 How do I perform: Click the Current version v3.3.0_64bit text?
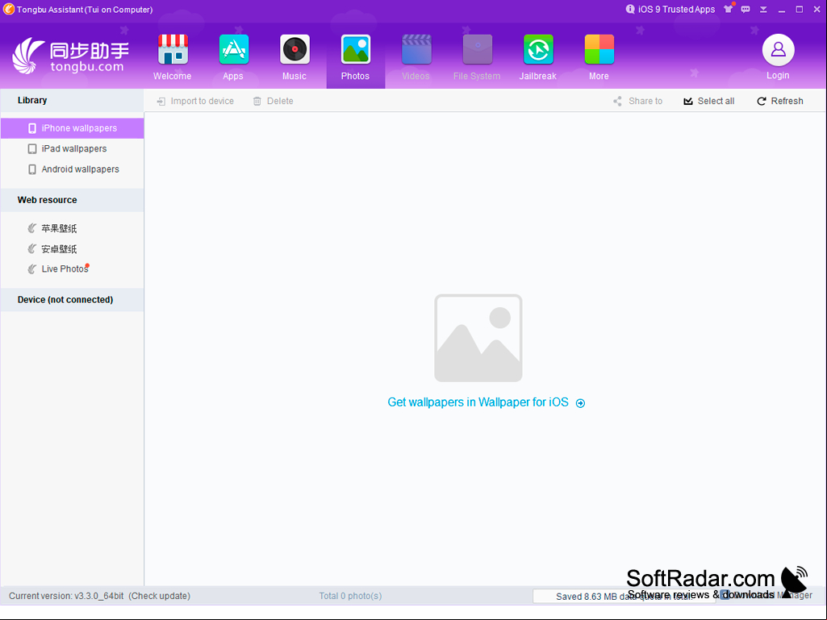pyautogui.click(x=66, y=596)
